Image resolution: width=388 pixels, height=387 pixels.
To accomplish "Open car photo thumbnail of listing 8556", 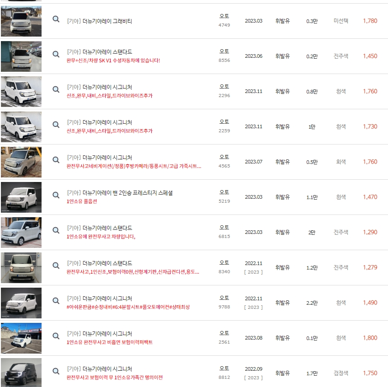I will (x=21, y=56).
